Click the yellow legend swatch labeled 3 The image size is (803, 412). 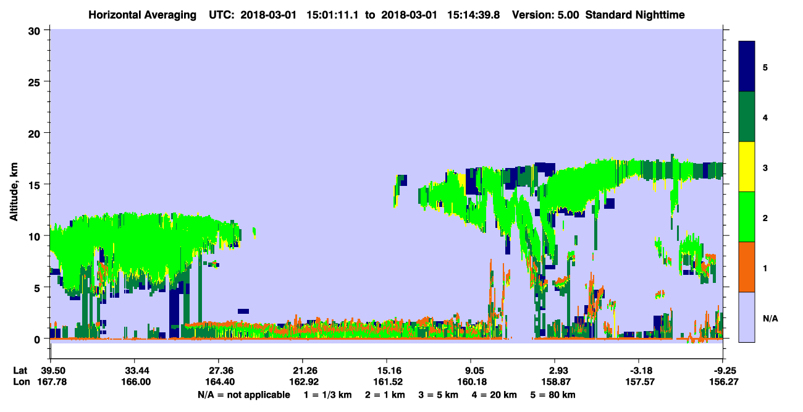(x=747, y=167)
